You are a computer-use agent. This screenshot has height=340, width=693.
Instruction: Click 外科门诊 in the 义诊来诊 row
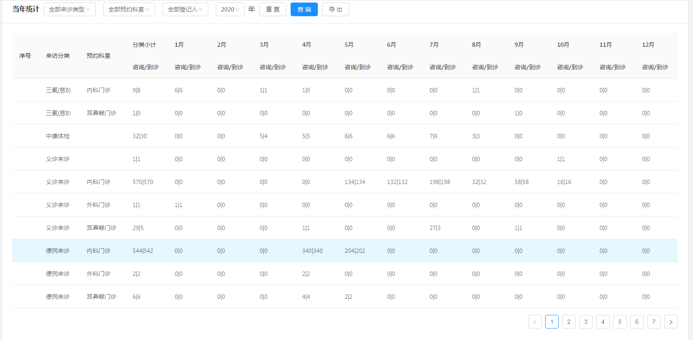coord(99,205)
